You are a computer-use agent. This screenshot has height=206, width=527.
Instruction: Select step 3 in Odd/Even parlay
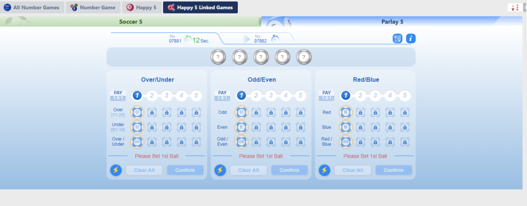click(x=271, y=96)
